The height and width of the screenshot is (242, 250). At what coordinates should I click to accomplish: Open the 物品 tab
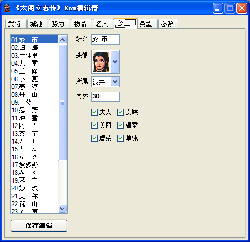[81, 23]
